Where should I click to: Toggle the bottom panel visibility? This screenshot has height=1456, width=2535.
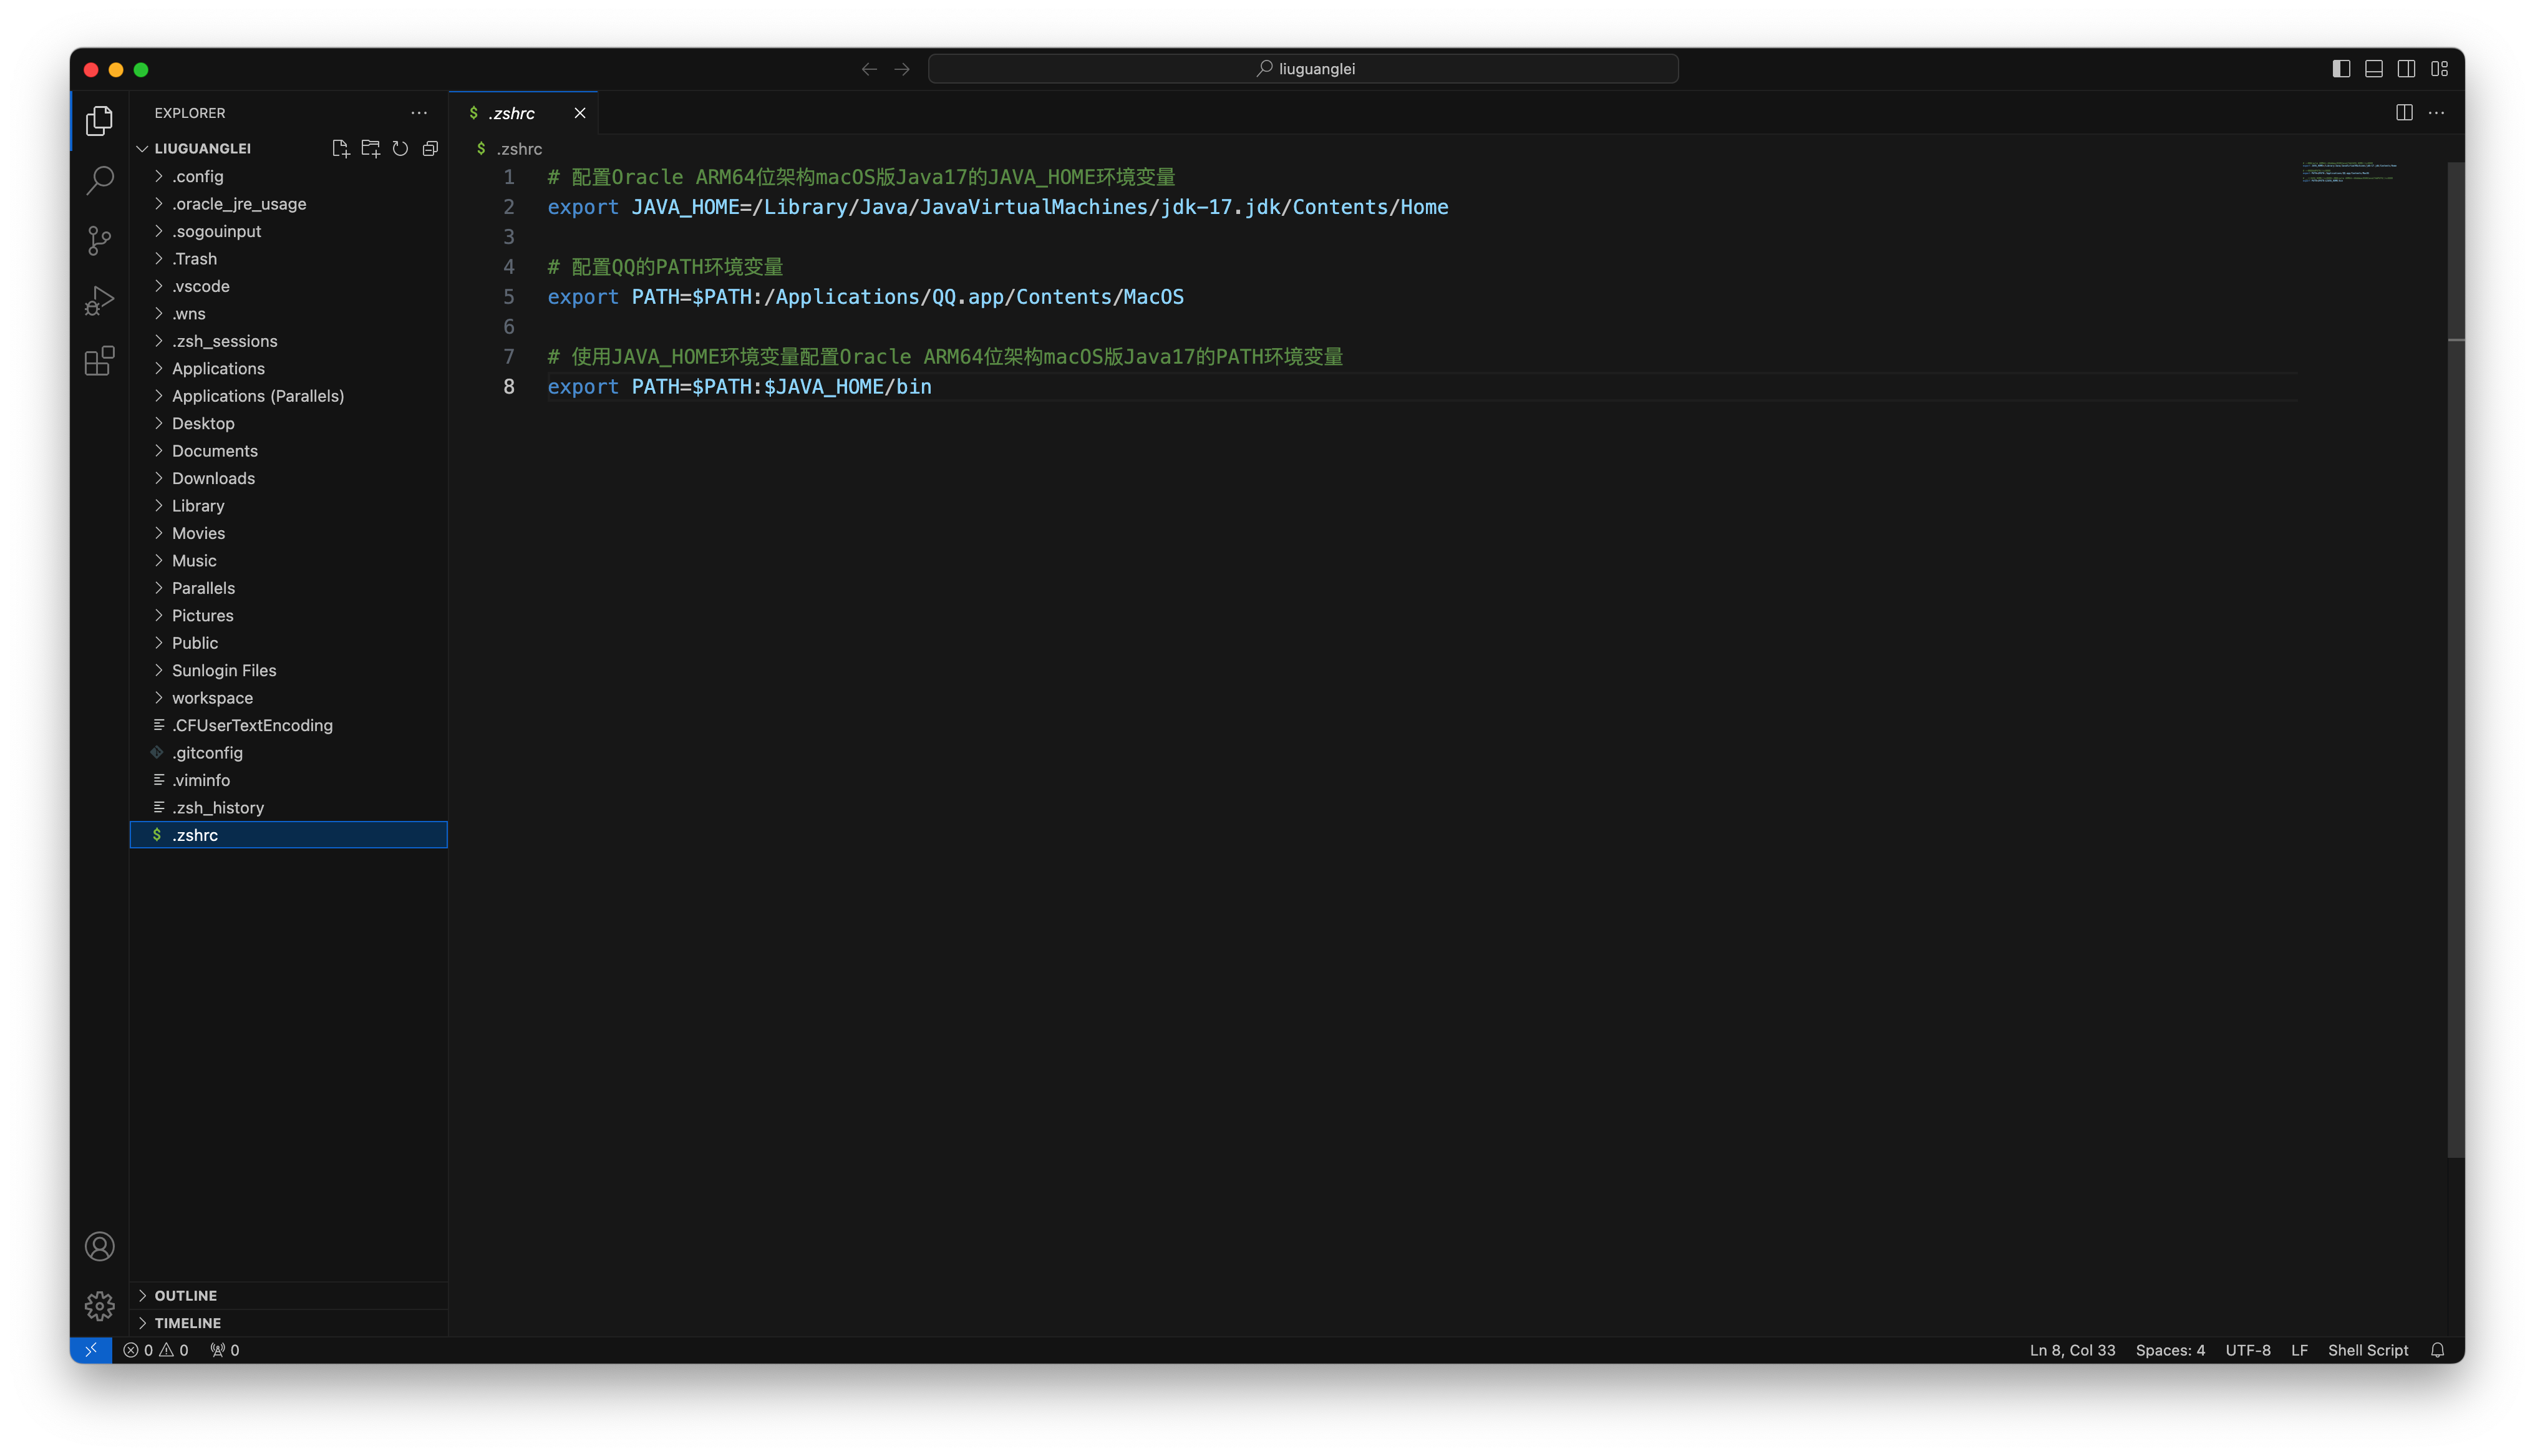click(2374, 69)
